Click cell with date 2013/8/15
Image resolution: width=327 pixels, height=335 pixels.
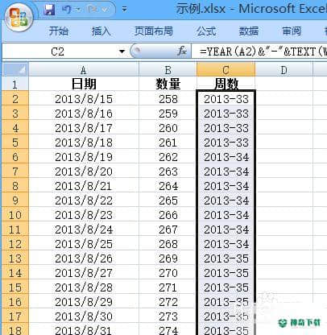(84, 99)
